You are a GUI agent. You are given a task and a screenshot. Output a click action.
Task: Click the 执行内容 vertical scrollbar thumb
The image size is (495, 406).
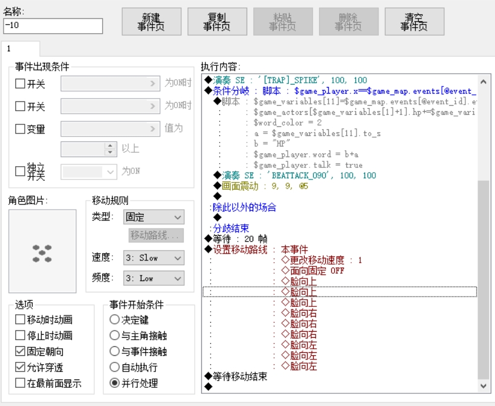(484, 280)
